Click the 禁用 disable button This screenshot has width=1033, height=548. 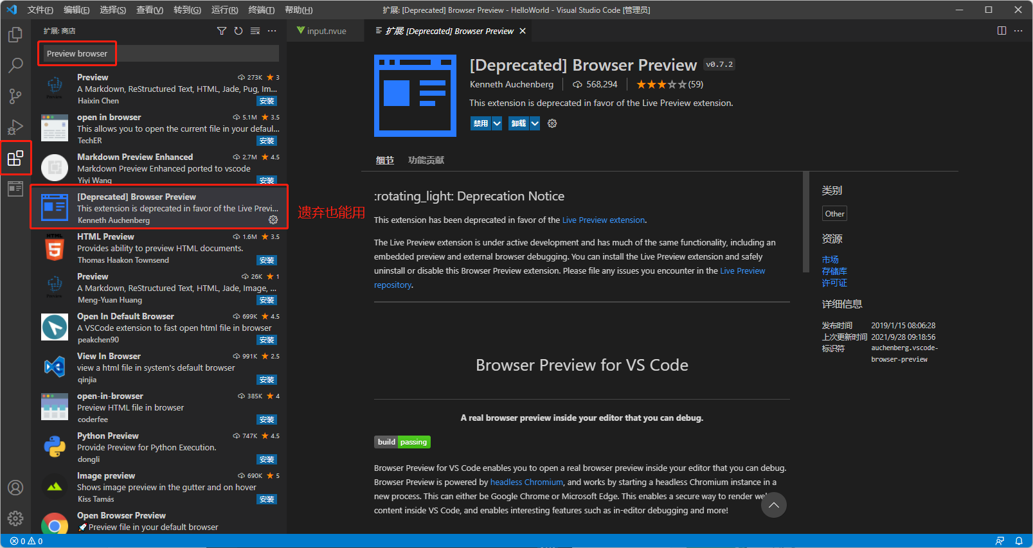click(x=480, y=123)
